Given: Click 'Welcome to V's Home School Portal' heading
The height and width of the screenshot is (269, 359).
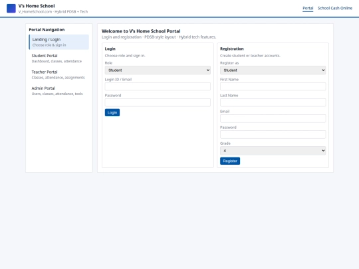Looking at the screenshot, I should (141, 31).
